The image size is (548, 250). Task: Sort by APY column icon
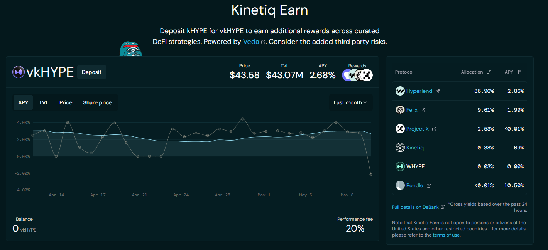[519, 72]
